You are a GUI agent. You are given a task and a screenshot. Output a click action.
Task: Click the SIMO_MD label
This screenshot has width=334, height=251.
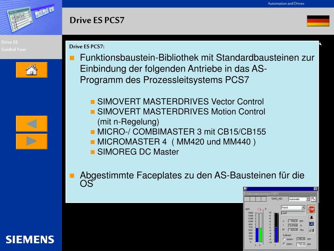point(277,199)
